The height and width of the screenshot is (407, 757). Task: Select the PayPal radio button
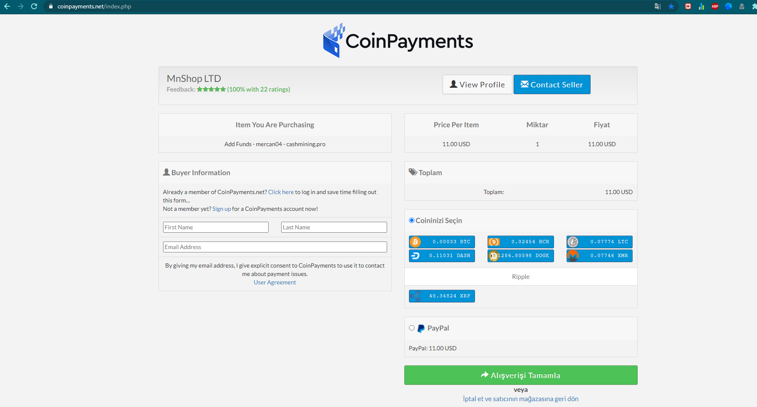pos(411,328)
